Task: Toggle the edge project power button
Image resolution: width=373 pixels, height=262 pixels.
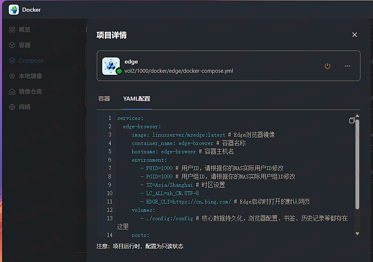Action: coord(328,66)
